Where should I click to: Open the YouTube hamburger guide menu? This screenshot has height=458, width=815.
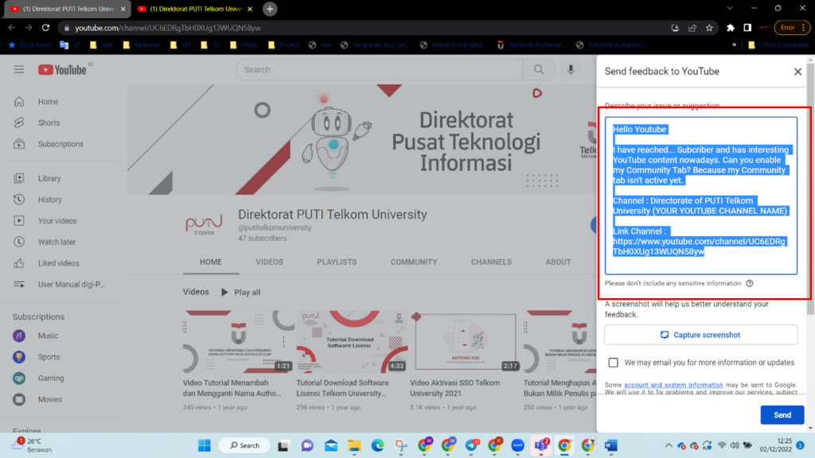(x=19, y=69)
